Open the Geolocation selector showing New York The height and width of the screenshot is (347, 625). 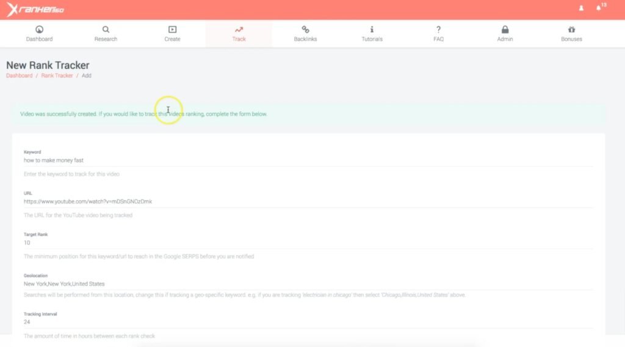click(x=308, y=284)
